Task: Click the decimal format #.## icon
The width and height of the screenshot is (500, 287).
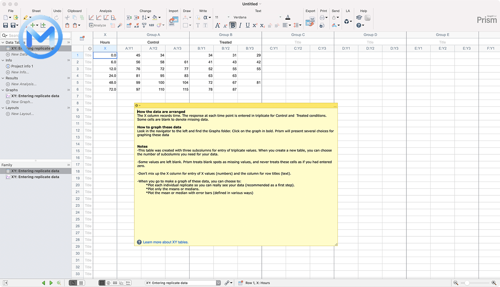Action: pos(136,25)
